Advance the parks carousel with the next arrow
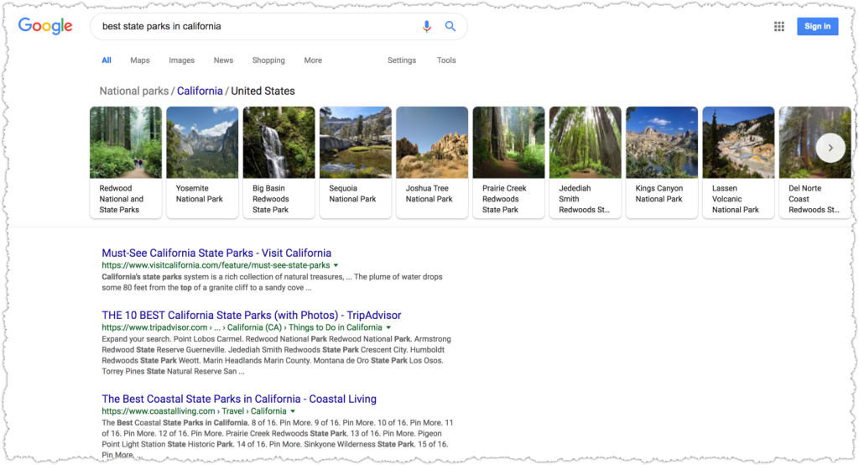This screenshot has height=465, width=859. [830, 148]
